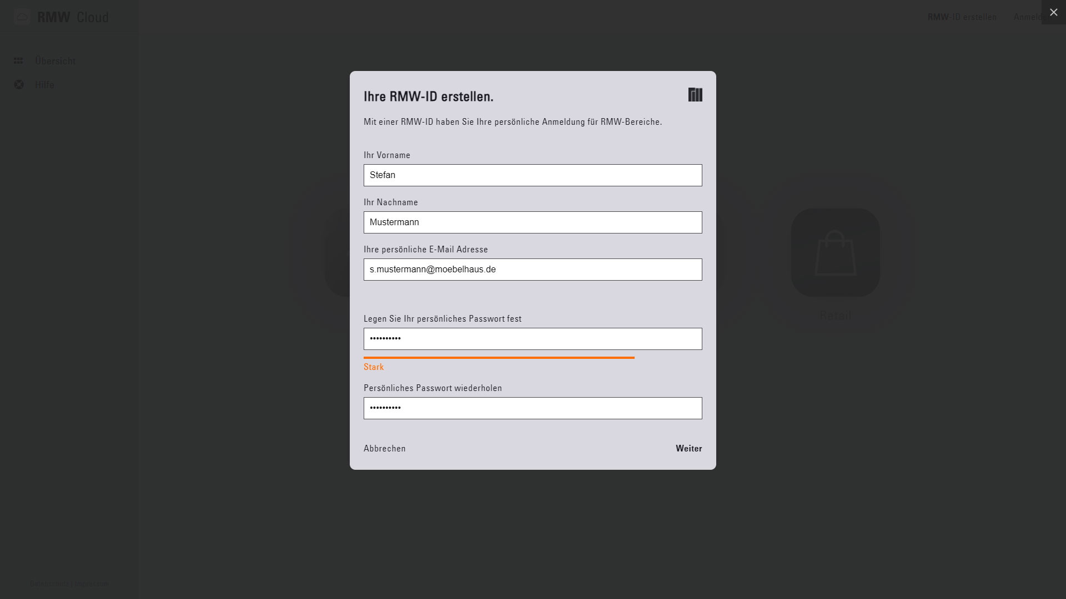Open Hilfe from the sidebar menu
1066x599 pixels.
coord(44,84)
